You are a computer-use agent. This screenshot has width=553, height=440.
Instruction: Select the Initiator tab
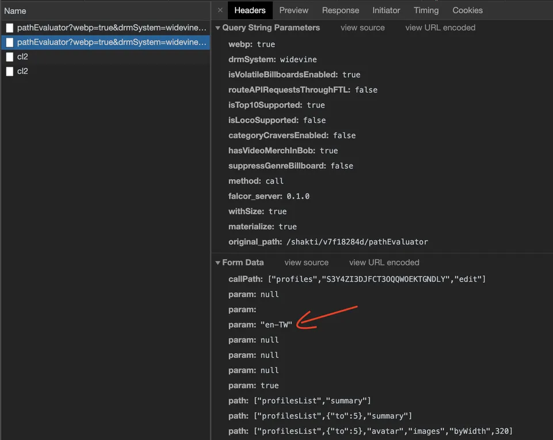(x=386, y=10)
